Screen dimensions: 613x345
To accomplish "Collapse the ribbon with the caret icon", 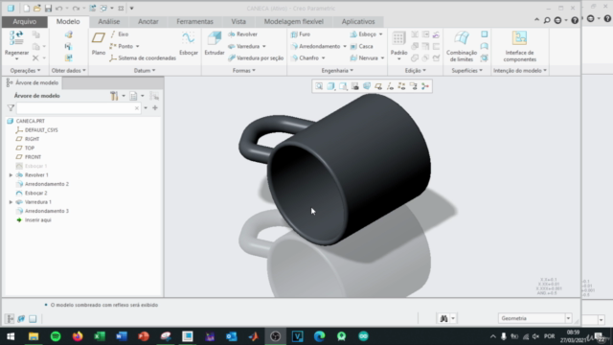I will point(536,19).
